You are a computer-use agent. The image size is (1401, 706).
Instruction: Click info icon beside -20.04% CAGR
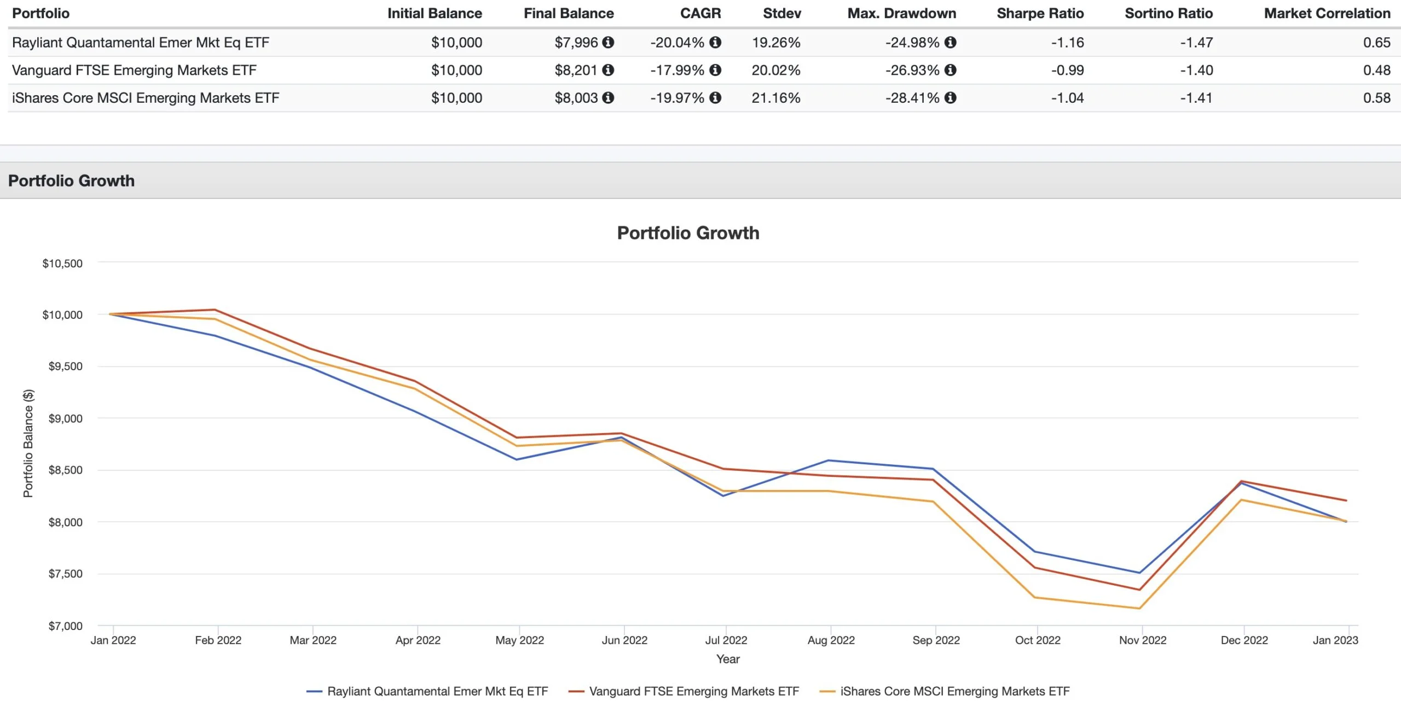click(715, 42)
